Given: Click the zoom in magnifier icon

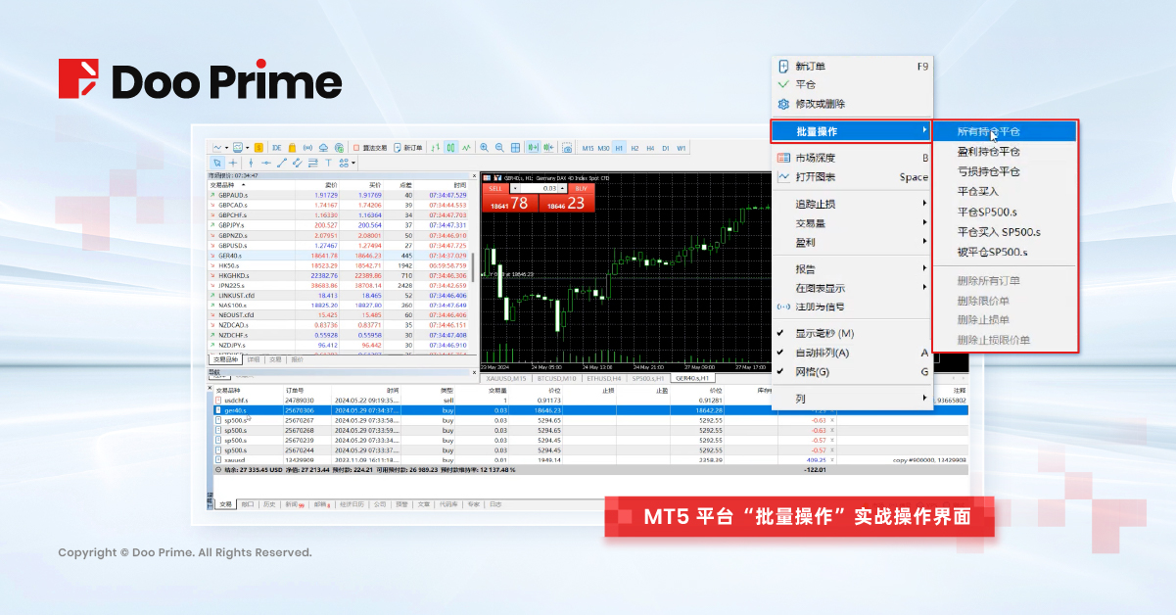Looking at the screenshot, I should point(484,148).
